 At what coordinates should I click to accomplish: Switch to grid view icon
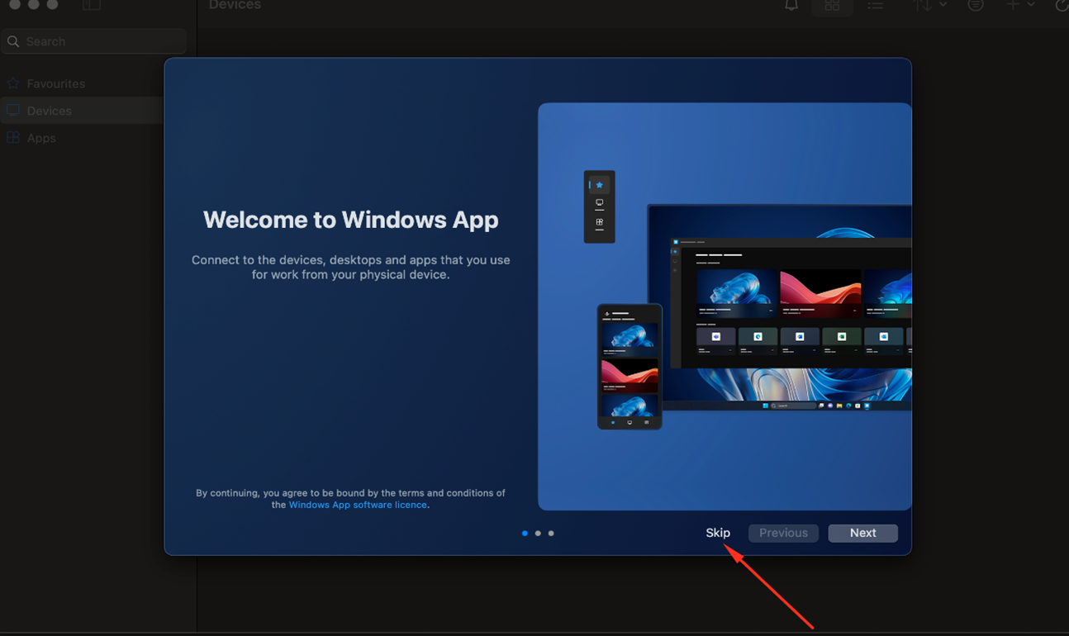click(x=832, y=6)
